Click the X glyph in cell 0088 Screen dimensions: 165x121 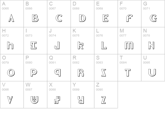[x=57, y=100]
